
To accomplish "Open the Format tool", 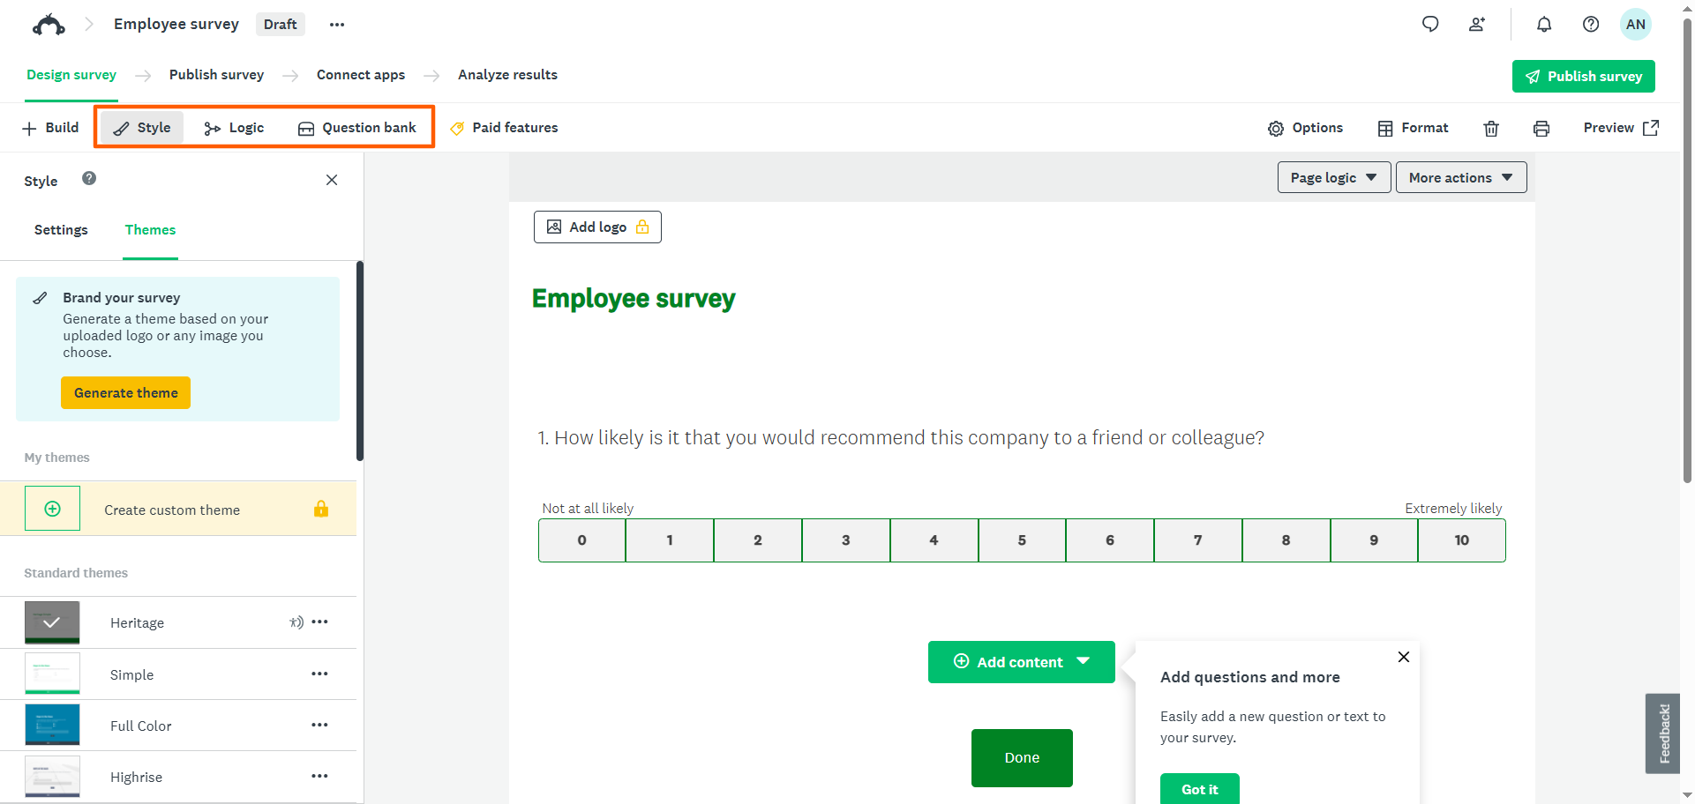I will coord(1413,128).
